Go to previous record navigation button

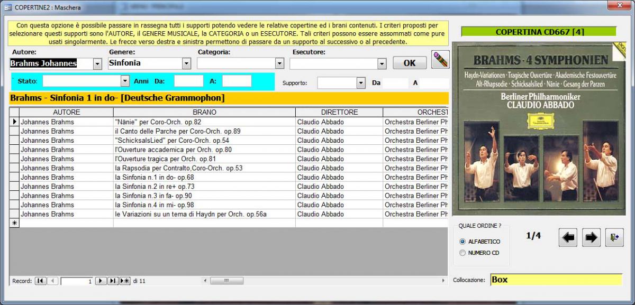click(x=53, y=281)
